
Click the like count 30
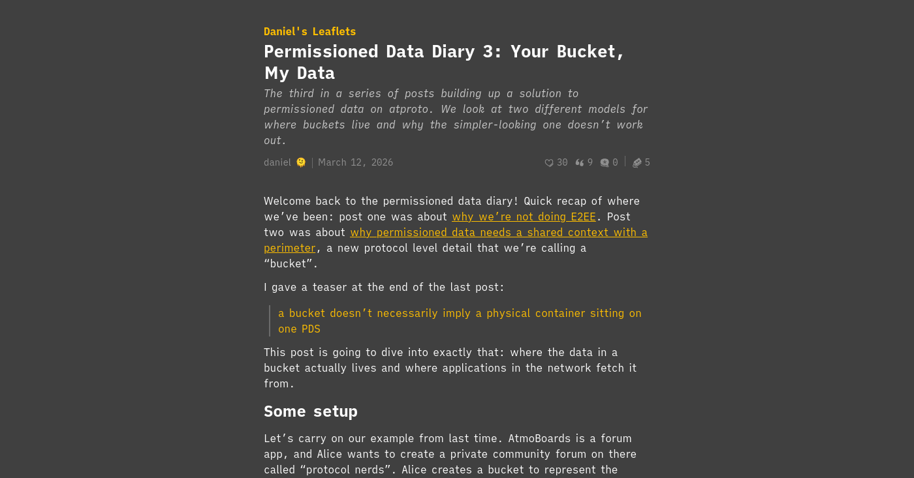tap(562, 162)
